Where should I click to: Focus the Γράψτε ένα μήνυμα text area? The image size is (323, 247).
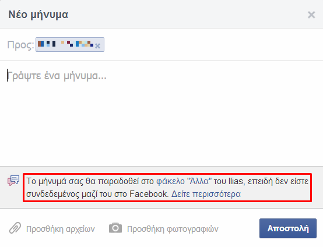[161, 113]
